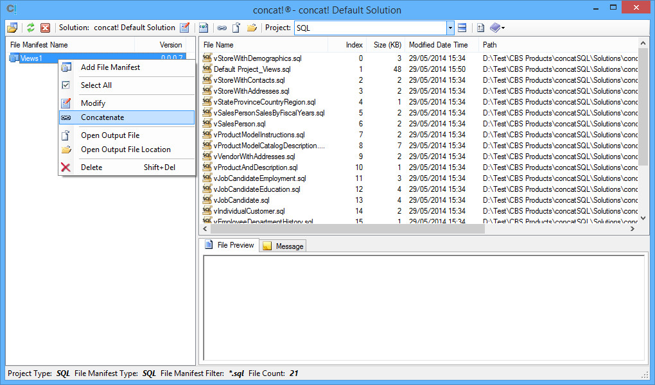655x385 pixels.
Task: Sort by the Modified Date Time column header
Action: tap(442, 45)
